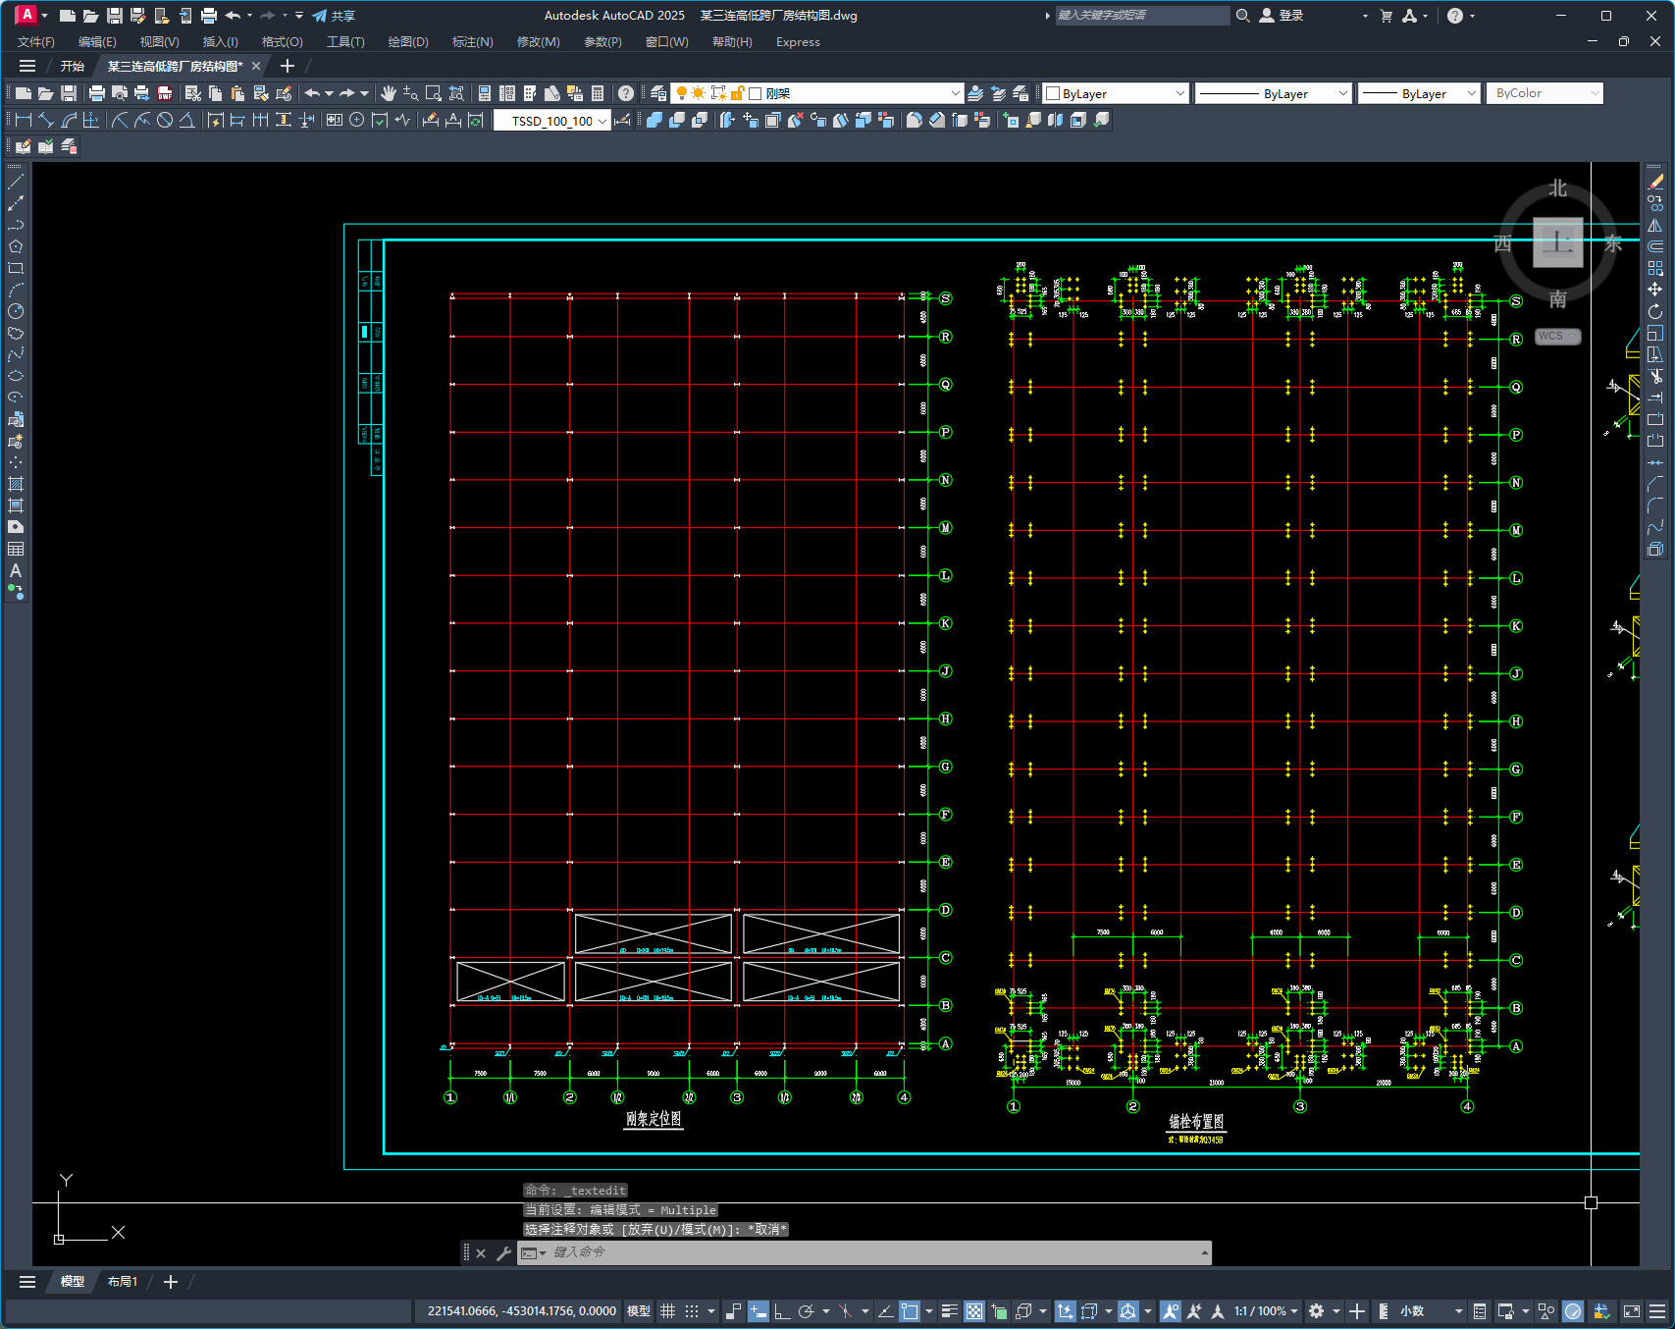Select the Hatch draw tool
1675x1329 pixels.
click(x=16, y=484)
